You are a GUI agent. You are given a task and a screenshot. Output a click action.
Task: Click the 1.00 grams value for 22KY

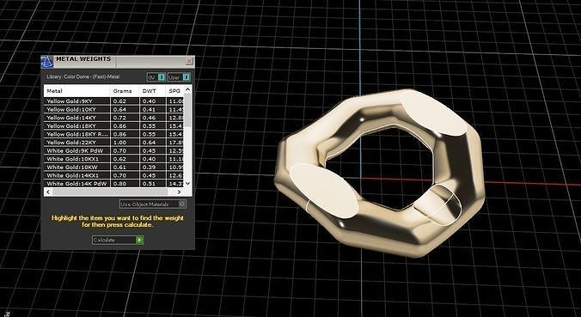click(x=119, y=143)
